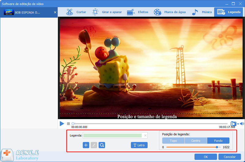Mute the volume speaker icon

coord(242,124)
